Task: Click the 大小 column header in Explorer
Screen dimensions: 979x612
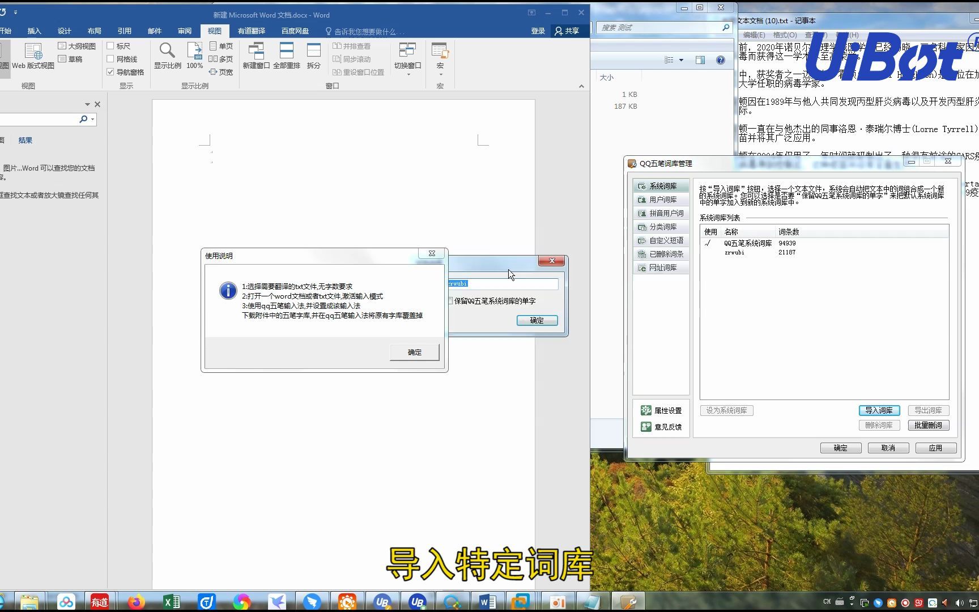Action: 607,78
